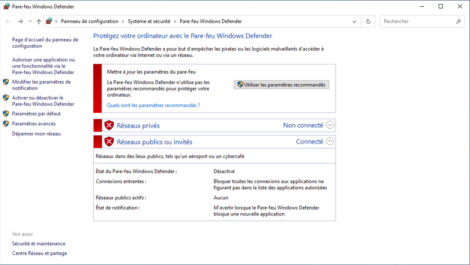The width and height of the screenshot is (470, 265).
Task: Open chevron after Panneau de configuration breadcrumb
Action: tap(123, 21)
